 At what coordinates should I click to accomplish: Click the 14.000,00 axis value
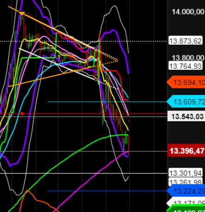point(188,12)
